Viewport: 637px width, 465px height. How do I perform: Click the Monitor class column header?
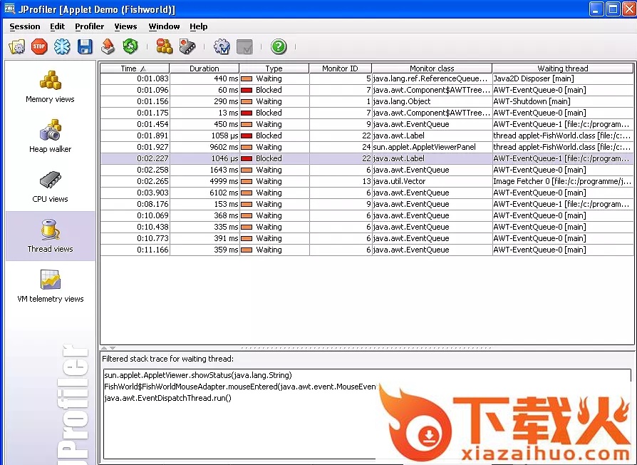coord(432,68)
